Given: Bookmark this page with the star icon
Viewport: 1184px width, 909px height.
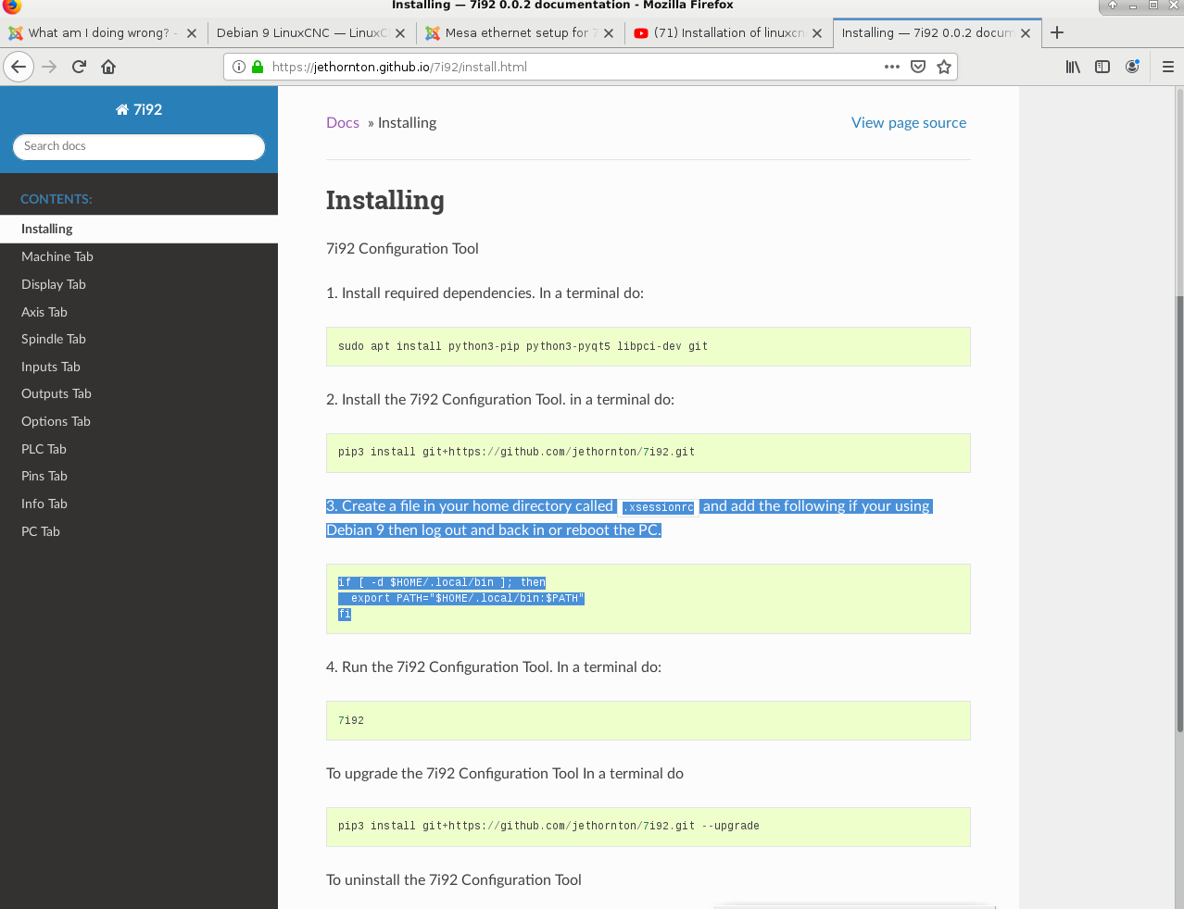Looking at the screenshot, I should coord(944,67).
